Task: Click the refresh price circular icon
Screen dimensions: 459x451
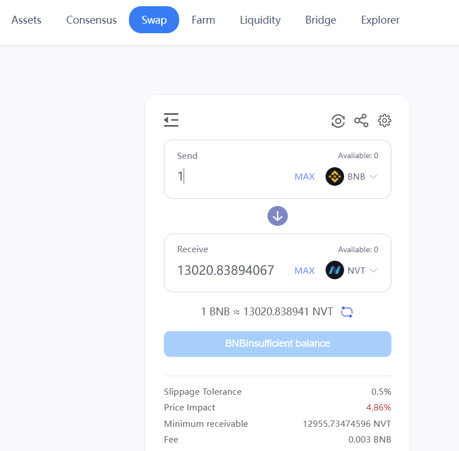Action: (338, 120)
